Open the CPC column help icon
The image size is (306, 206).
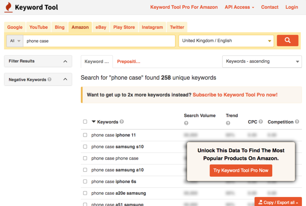pos(261,122)
